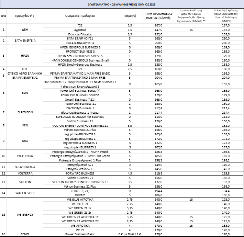
Task: Select WE GREEN 21 2Y tariff
Action: pos(80,213)
